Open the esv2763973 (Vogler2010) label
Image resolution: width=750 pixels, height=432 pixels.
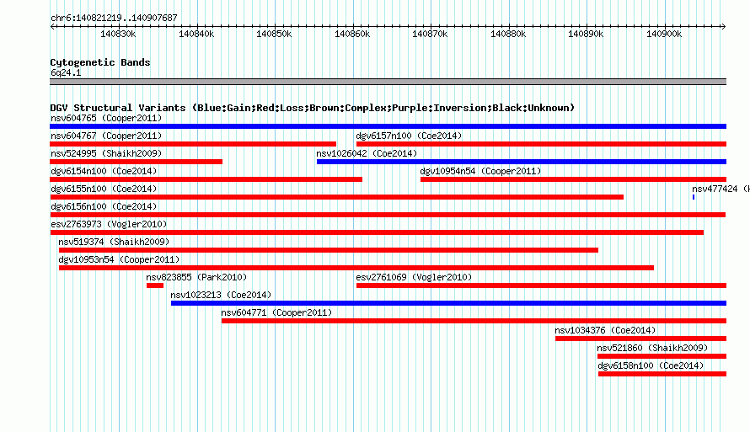(x=109, y=224)
